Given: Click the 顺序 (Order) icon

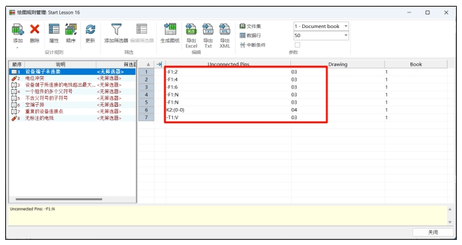Looking at the screenshot, I should (x=70, y=29).
